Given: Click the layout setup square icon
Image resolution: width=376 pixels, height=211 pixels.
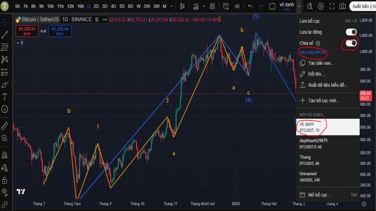Looking at the screenshot, I should coord(272,6).
